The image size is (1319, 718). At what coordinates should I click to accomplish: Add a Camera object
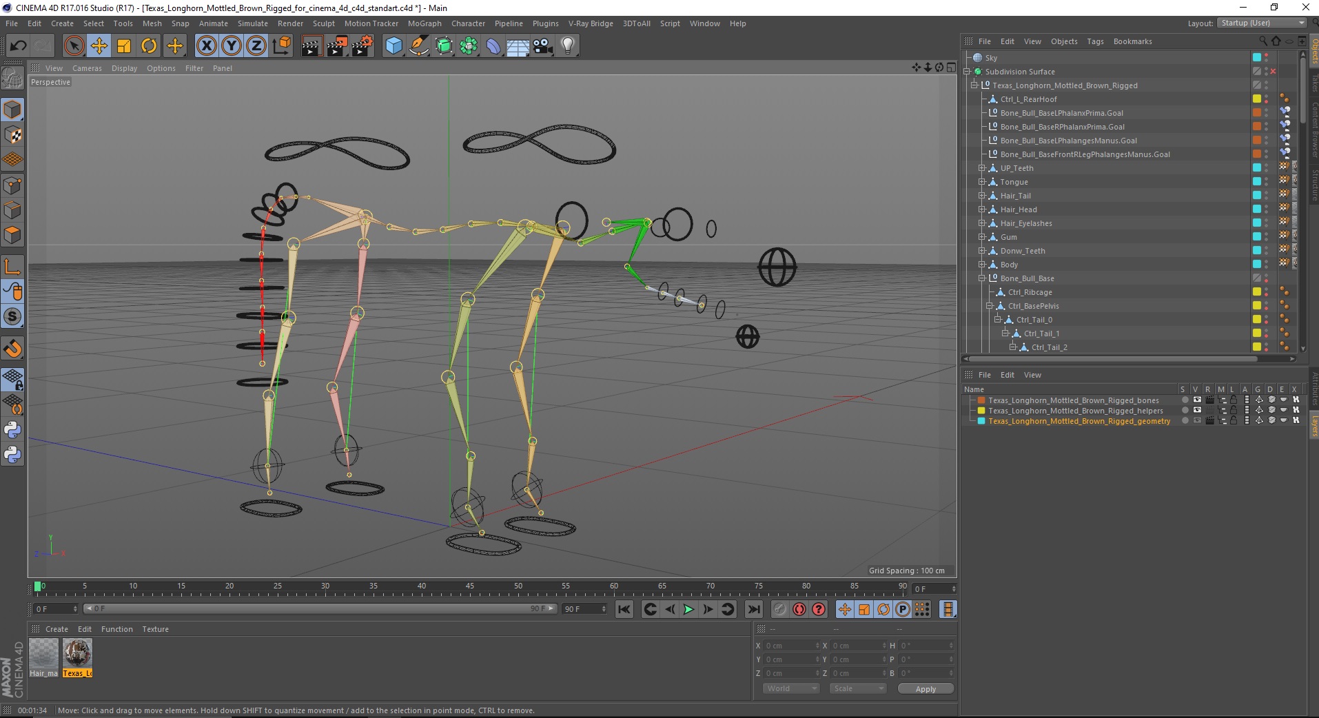point(543,46)
